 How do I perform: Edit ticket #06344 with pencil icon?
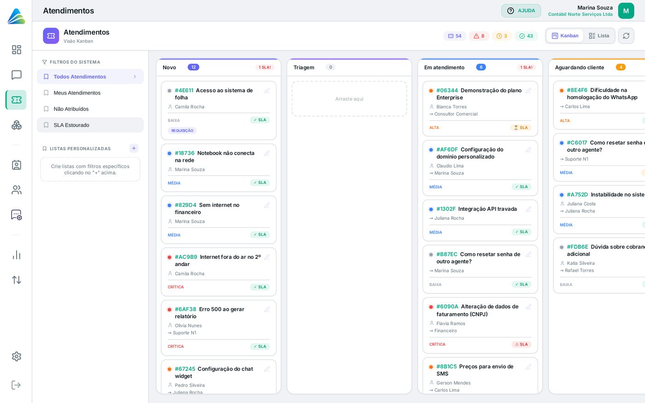pyautogui.click(x=528, y=91)
